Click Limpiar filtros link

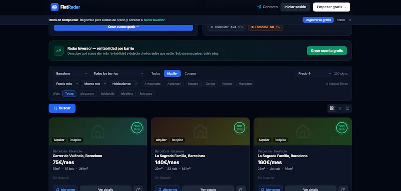pyautogui.click(x=337, y=84)
